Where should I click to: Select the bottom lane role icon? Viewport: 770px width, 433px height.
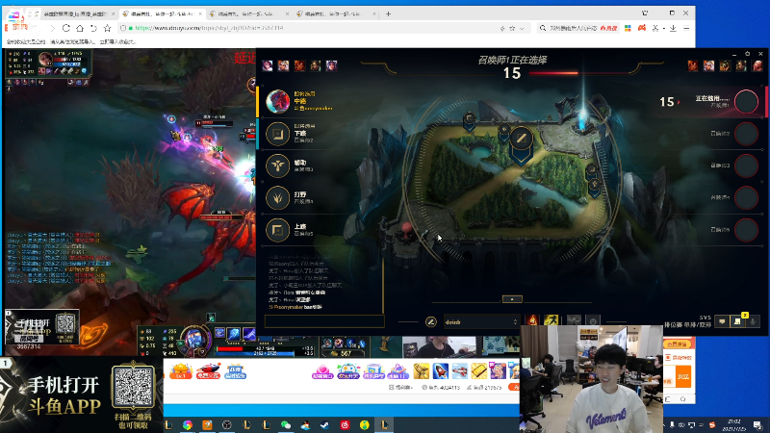coord(277,134)
